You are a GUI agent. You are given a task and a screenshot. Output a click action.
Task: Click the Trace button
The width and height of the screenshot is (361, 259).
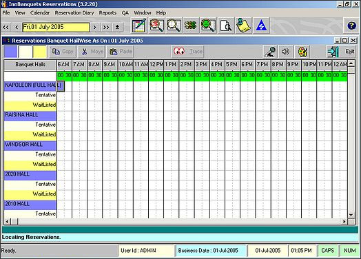tap(188, 52)
